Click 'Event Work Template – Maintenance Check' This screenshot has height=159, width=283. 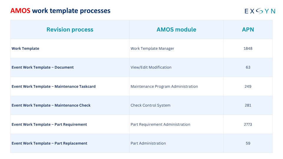51,105
